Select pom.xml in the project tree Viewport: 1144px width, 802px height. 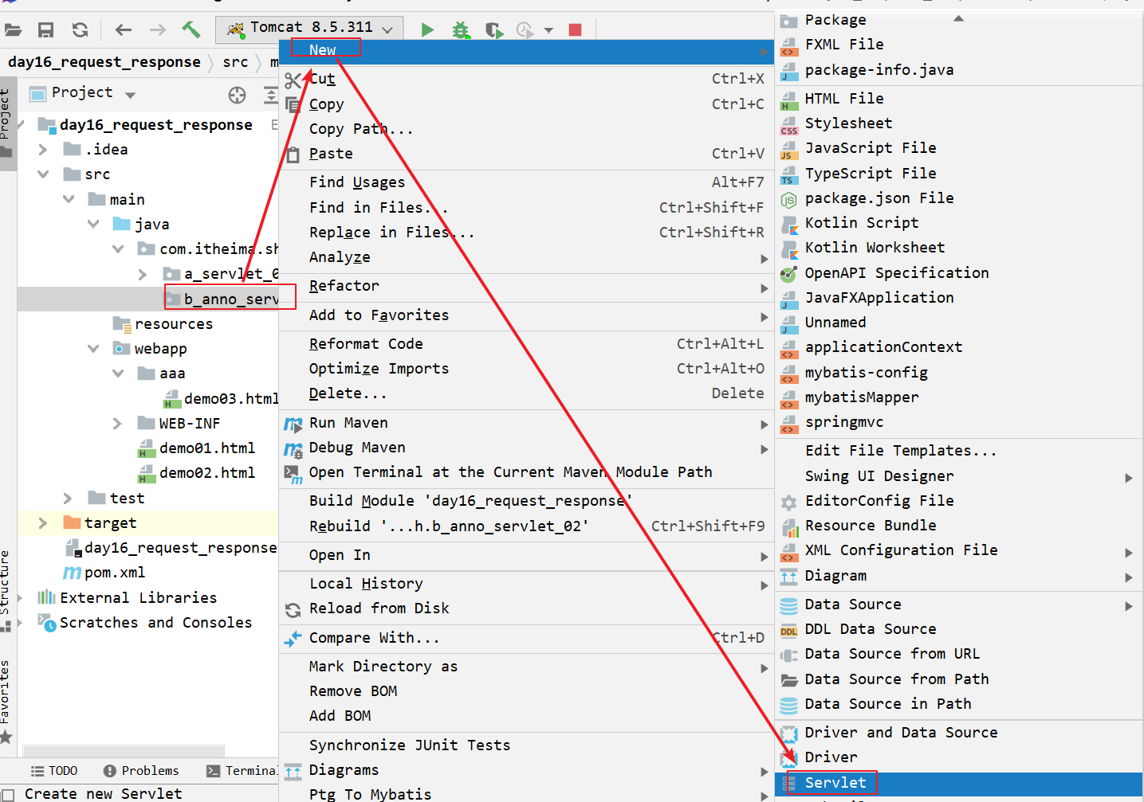[x=114, y=573]
